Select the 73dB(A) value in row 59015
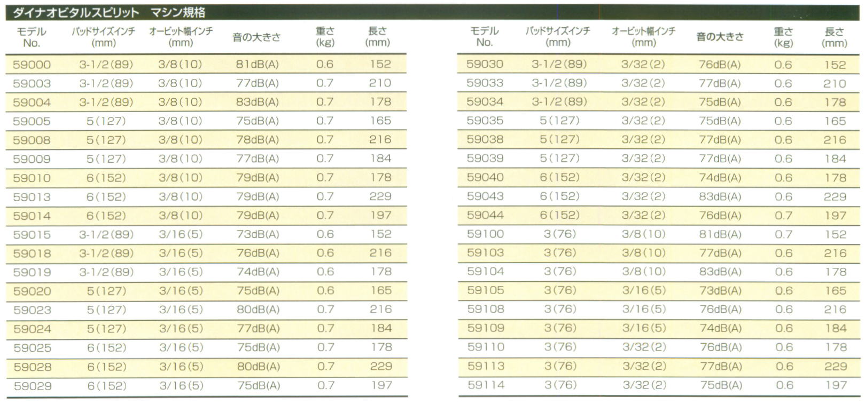The image size is (865, 404). coord(258,234)
